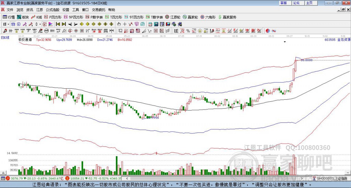The height and width of the screenshot is (188, 351).
Task: Click the 极反通道 indicator name
Action: coord(25,40)
